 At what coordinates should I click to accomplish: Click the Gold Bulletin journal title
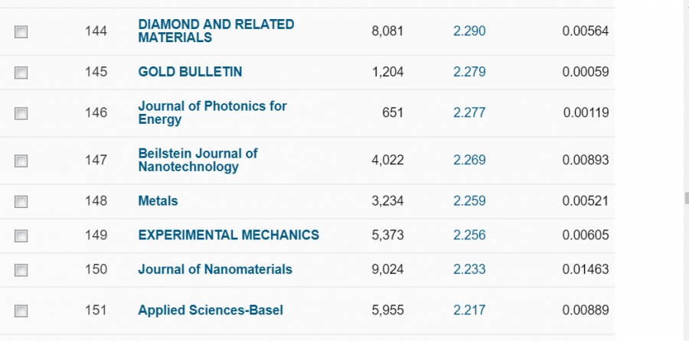click(x=190, y=72)
